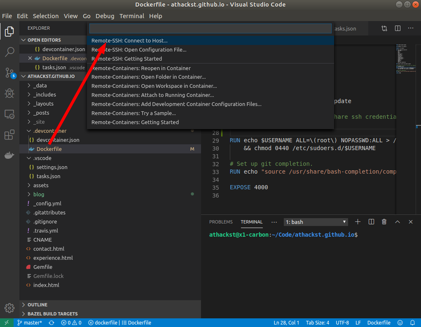Select Remote-Containers: Attach to Running Container

pos(210,95)
